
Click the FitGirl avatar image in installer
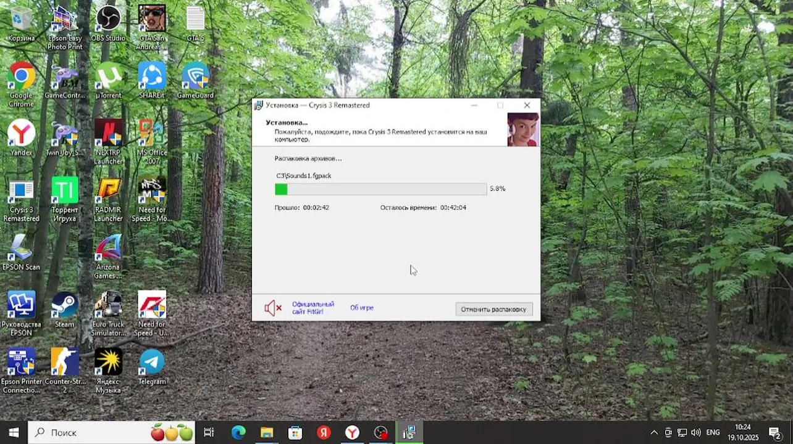[x=523, y=129]
